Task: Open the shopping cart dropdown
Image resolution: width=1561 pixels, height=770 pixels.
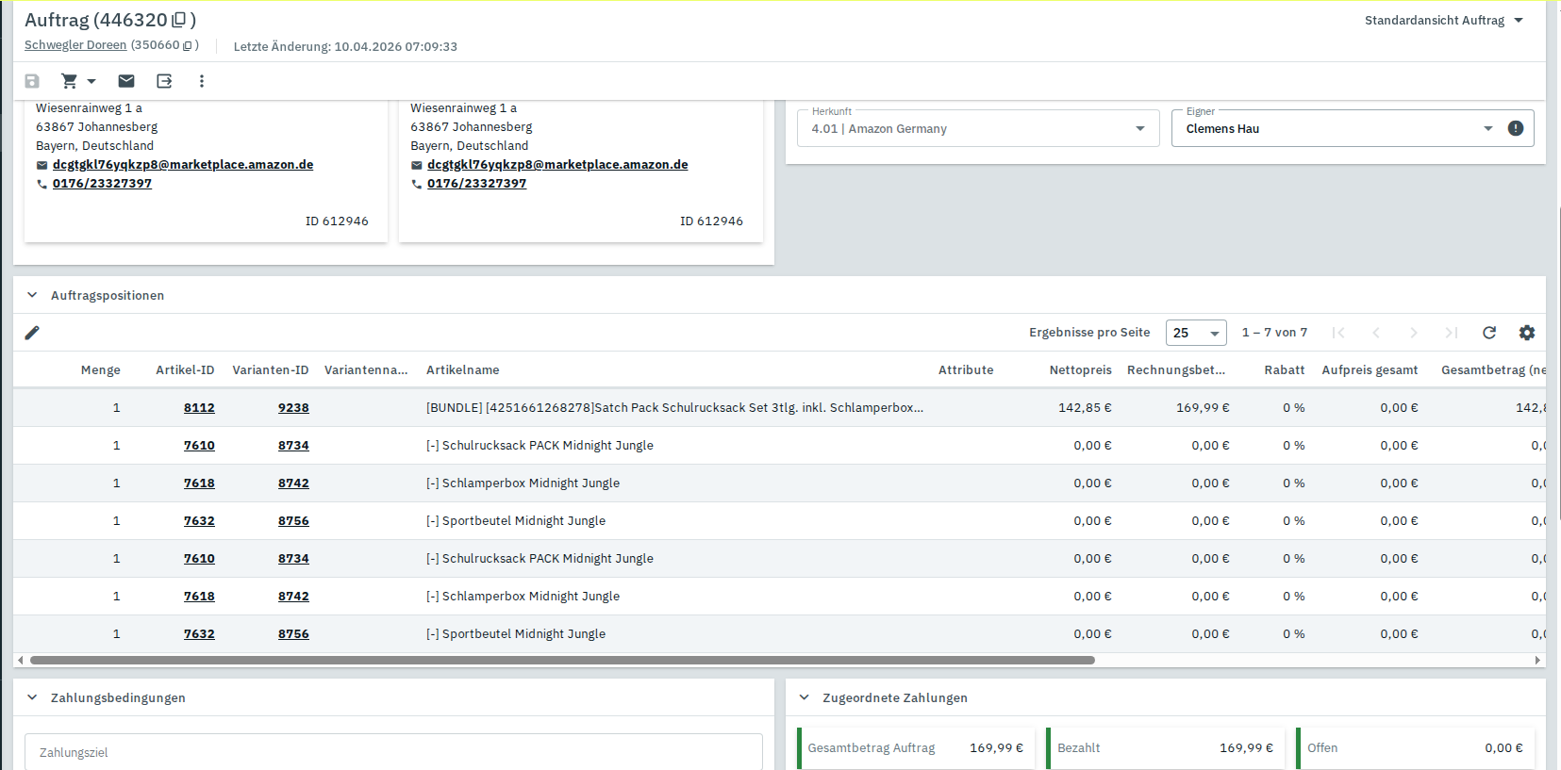Action: pyautogui.click(x=78, y=81)
